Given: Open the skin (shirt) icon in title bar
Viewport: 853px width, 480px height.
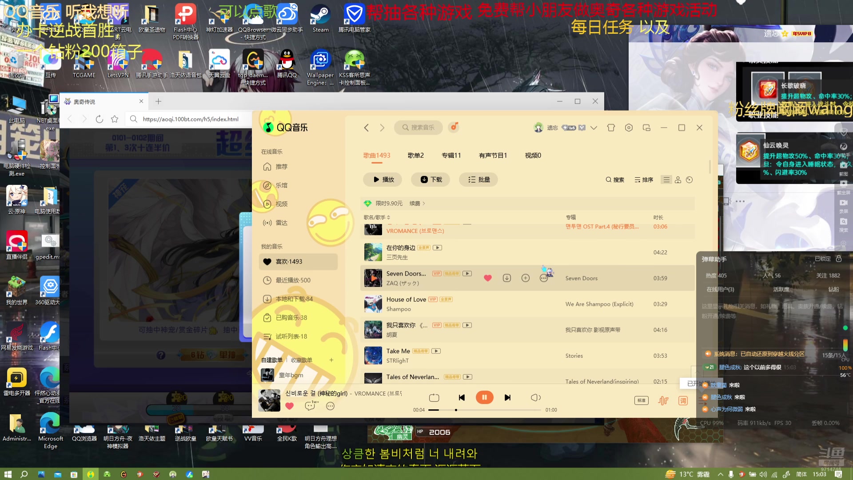Looking at the screenshot, I should coord(611,128).
